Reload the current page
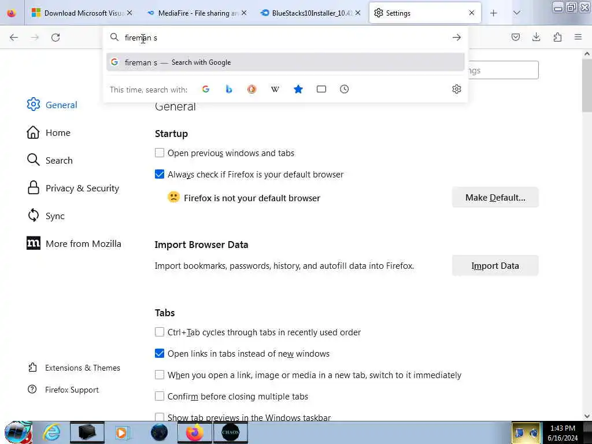The height and width of the screenshot is (444, 592). pyautogui.click(x=55, y=38)
